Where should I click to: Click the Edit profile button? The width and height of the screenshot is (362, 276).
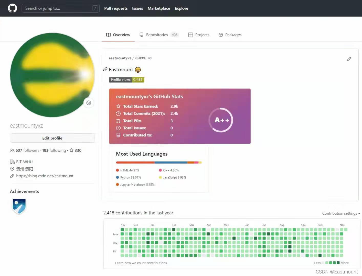point(52,138)
